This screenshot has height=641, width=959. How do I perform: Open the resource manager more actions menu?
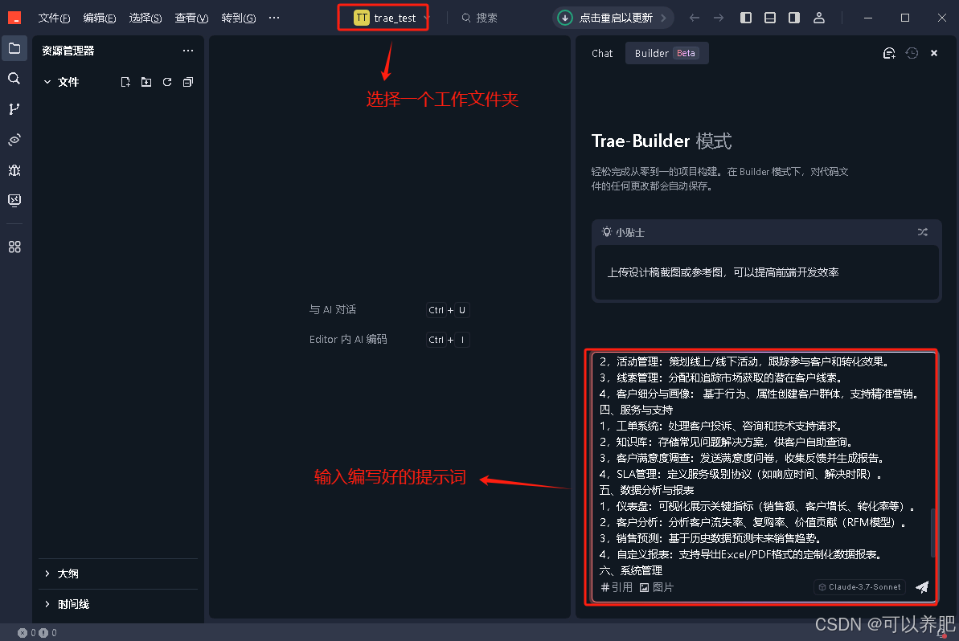tap(188, 51)
